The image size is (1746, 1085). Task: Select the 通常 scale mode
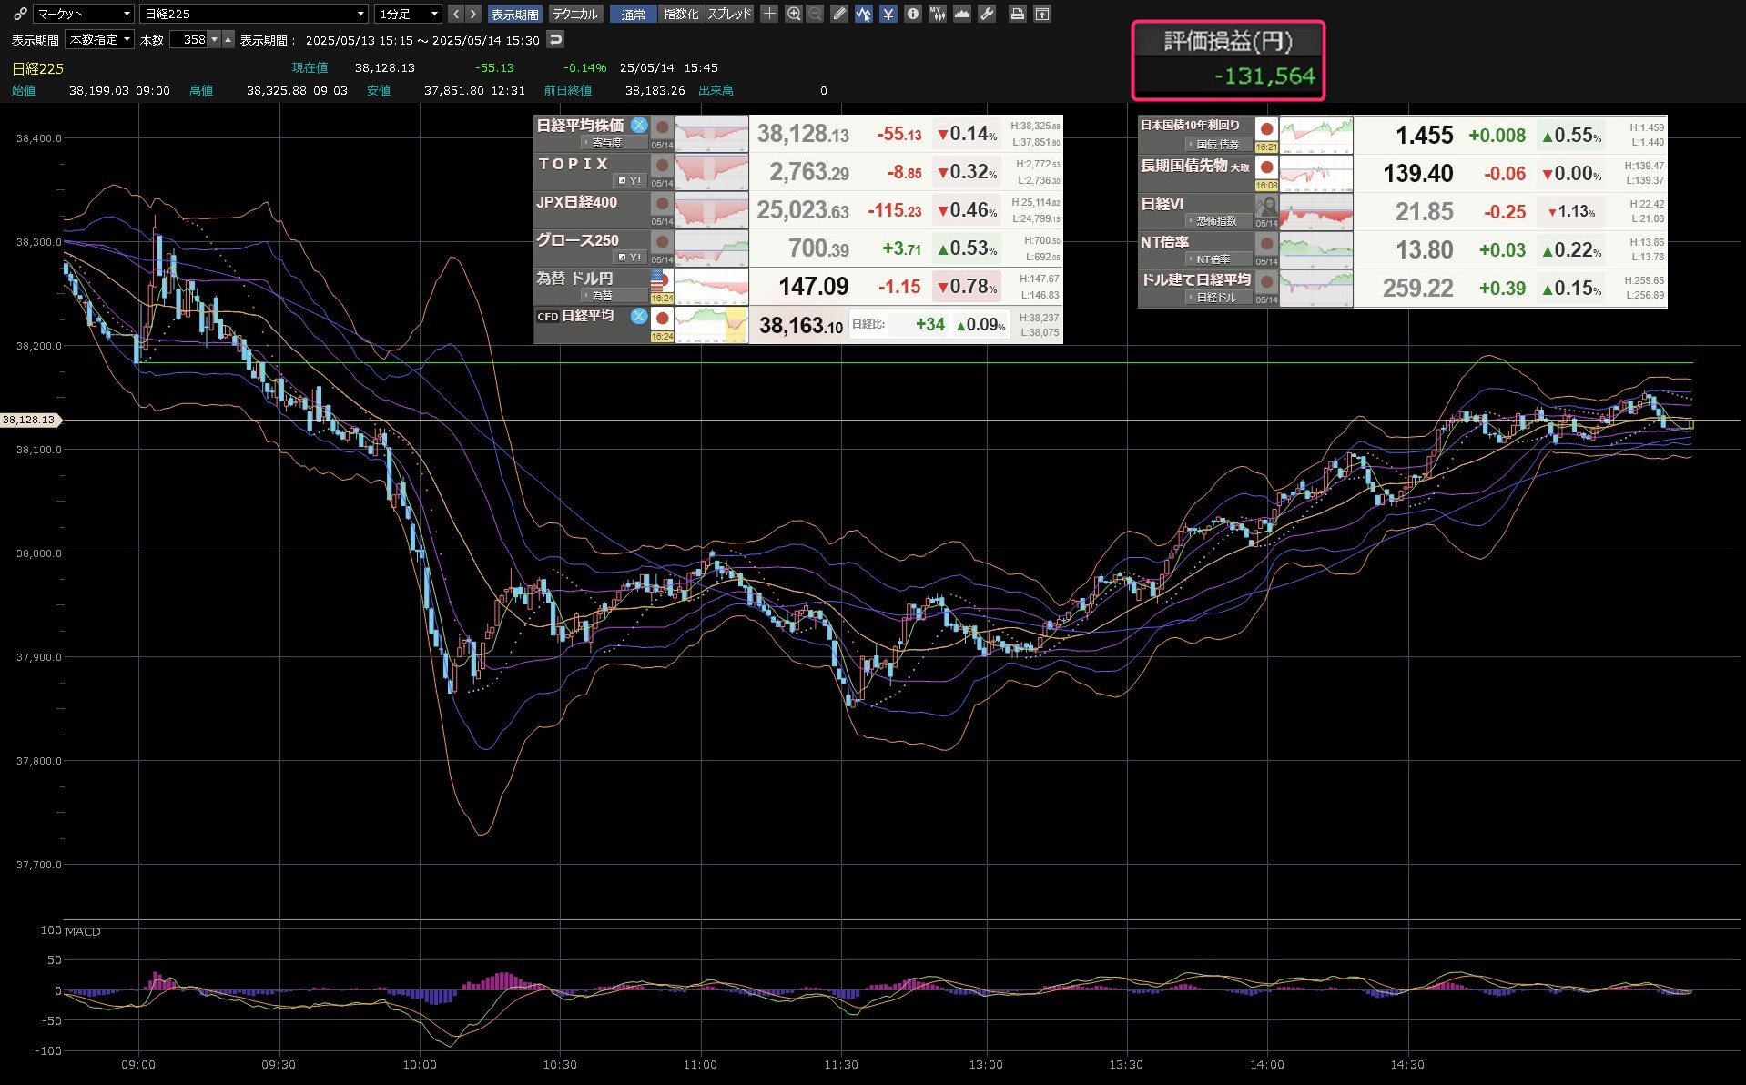coord(633,14)
